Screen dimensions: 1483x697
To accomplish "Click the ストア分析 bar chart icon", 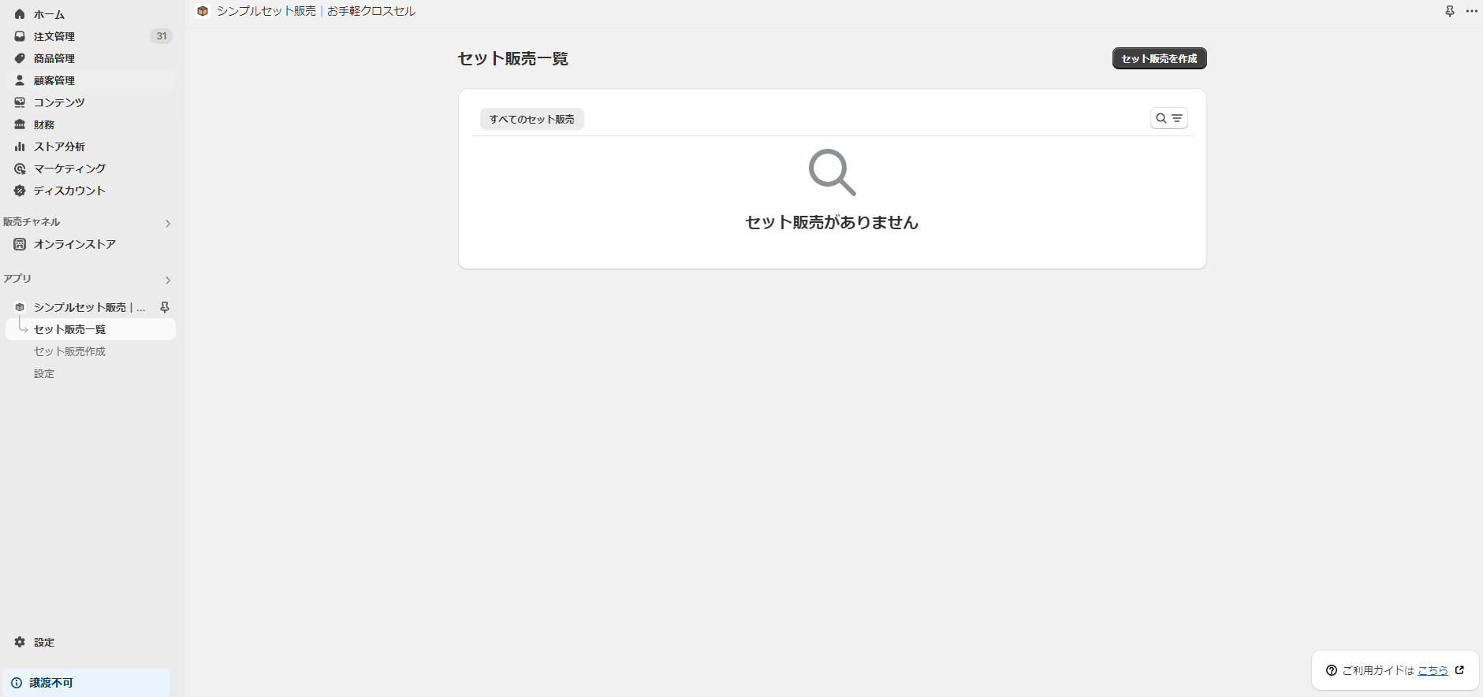I will [x=20, y=146].
